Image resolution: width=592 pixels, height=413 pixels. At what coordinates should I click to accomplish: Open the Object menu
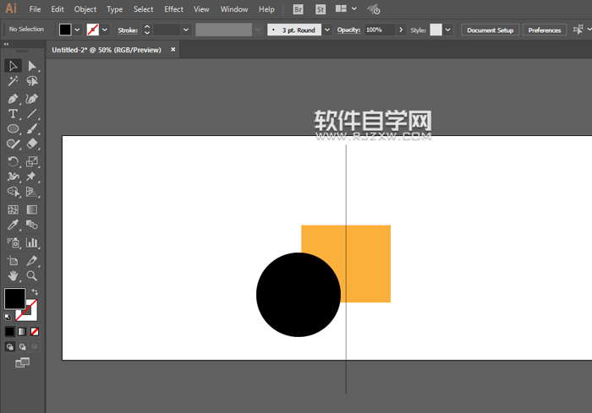click(85, 9)
